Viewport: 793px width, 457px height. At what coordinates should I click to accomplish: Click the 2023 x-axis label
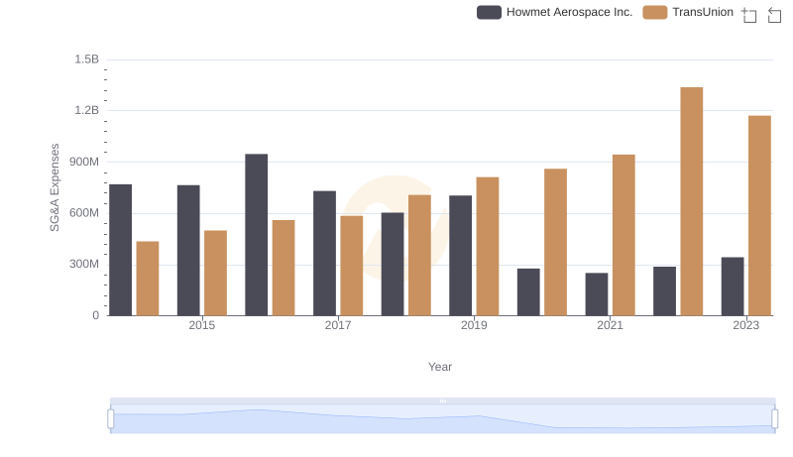click(x=746, y=325)
